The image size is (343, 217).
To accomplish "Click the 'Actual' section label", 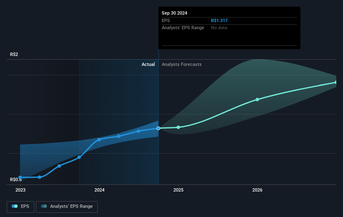I will coord(148,64).
